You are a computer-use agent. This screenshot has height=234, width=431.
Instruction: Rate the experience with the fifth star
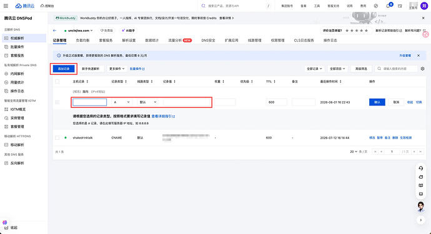tap(367, 31)
